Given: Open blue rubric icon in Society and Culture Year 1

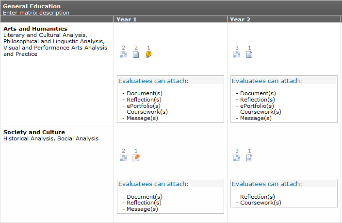Looking at the screenshot, I should coord(123,158).
